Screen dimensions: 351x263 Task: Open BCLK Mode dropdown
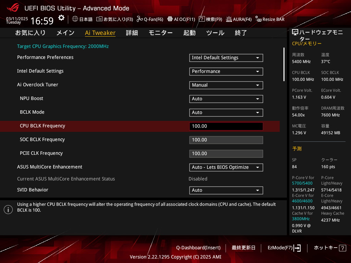pos(226,112)
